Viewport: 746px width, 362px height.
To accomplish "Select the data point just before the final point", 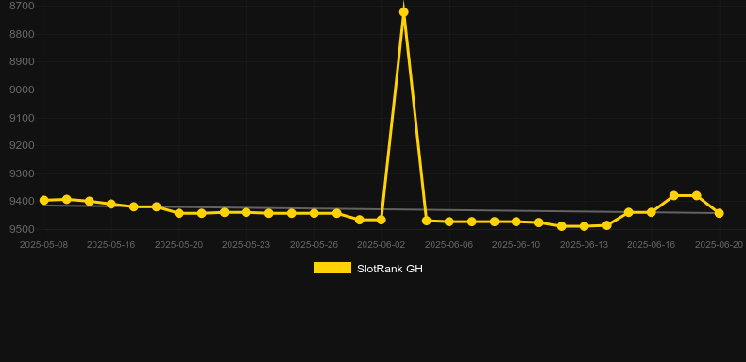I will pos(697,196).
